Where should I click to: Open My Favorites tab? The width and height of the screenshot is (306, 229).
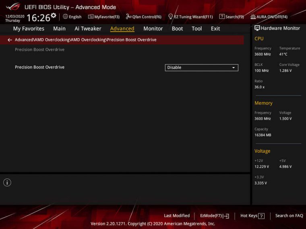coord(29,29)
